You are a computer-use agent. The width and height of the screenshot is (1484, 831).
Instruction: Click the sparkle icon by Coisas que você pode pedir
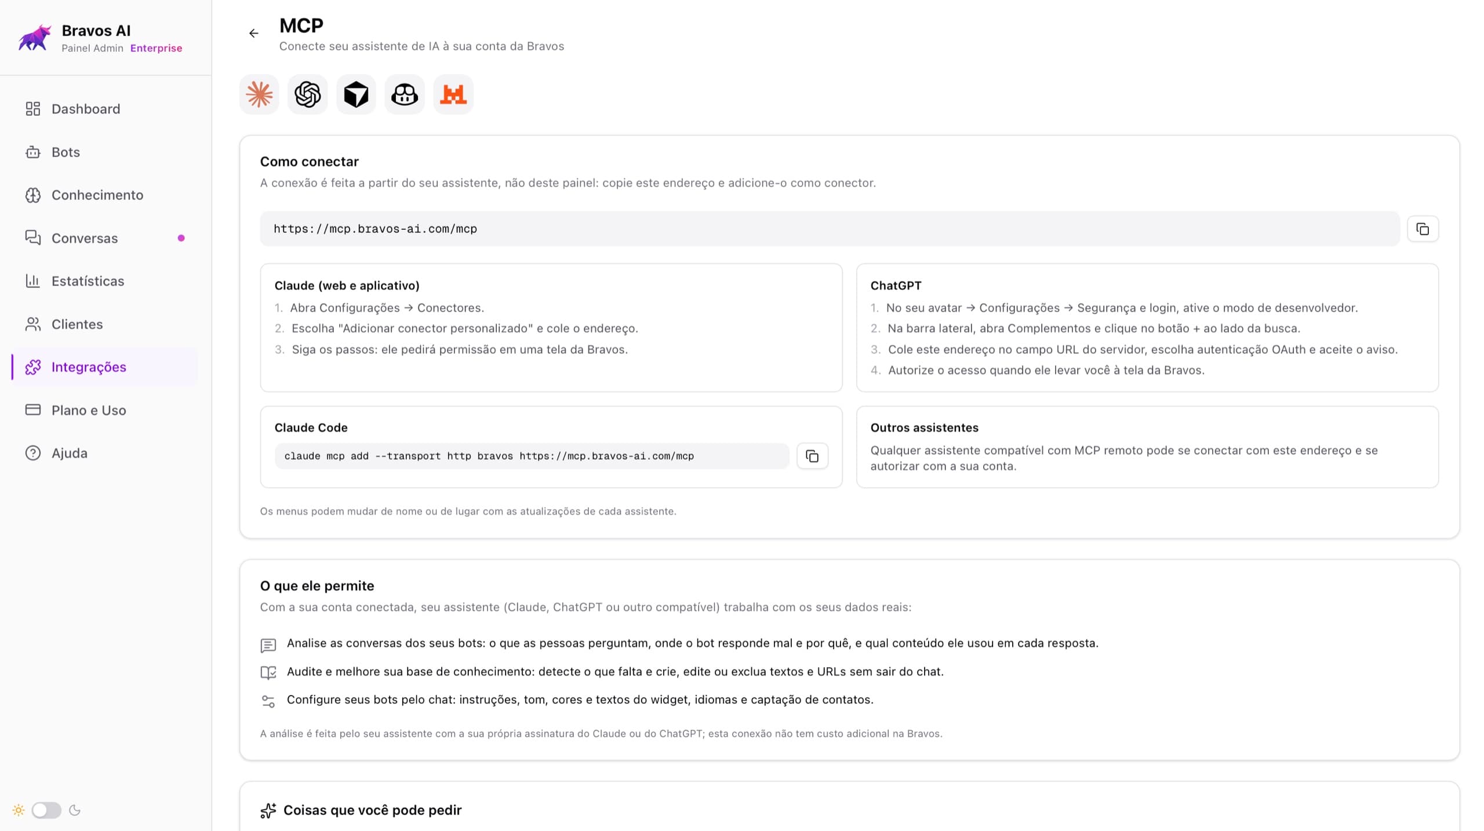[x=268, y=811]
